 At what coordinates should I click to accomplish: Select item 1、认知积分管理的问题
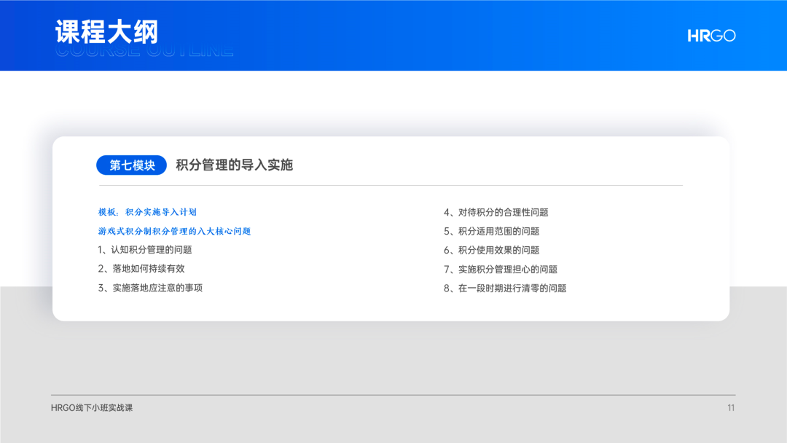(145, 250)
